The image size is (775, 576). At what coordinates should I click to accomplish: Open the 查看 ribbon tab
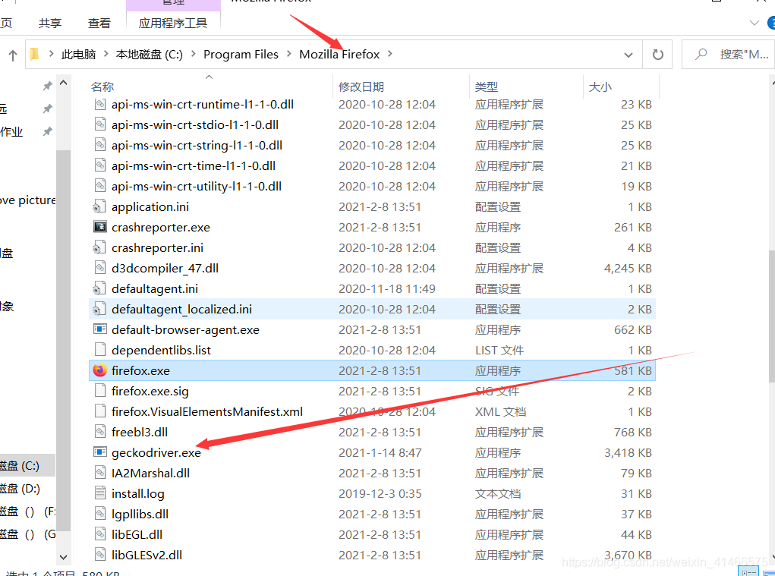[x=99, y=24]
